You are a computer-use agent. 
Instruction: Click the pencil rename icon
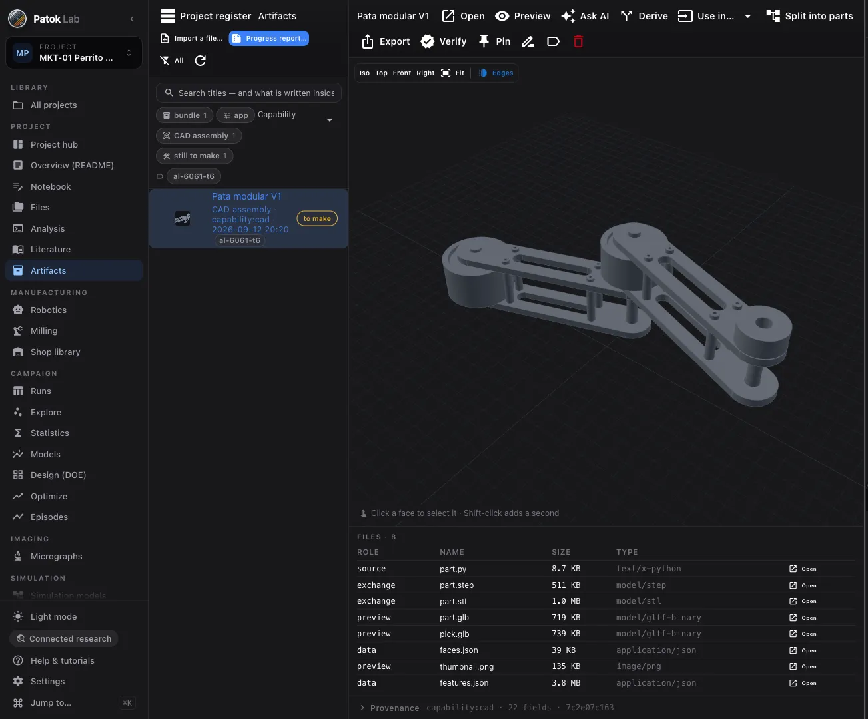click(528, 41)
